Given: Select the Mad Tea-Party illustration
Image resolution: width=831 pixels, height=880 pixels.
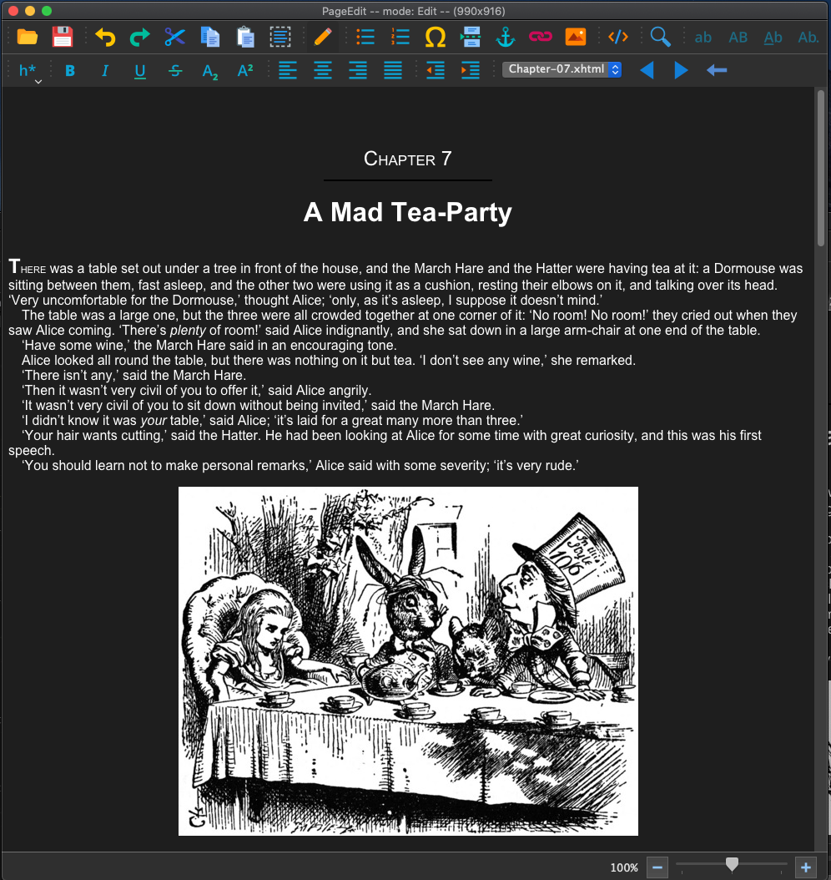Looking at the screenshot, I should (408, 661).
